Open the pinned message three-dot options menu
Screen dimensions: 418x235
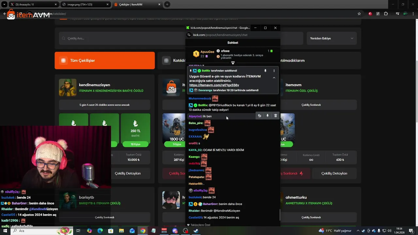274,70
